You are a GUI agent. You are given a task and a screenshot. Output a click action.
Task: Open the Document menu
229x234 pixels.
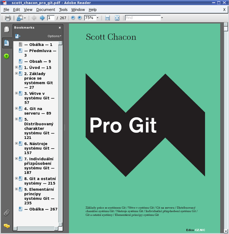pyautogui.click(x=46, y=10)
